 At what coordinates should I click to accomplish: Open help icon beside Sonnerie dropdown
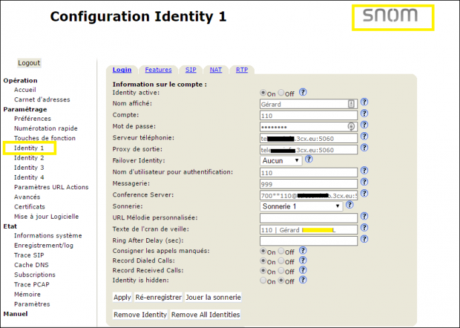(349, 205)
